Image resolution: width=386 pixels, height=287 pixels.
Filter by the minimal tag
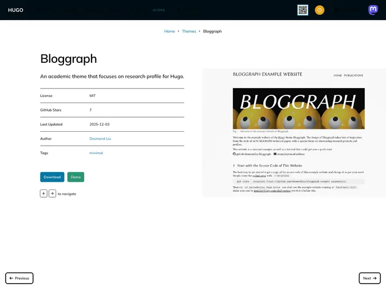pos(96,153)
